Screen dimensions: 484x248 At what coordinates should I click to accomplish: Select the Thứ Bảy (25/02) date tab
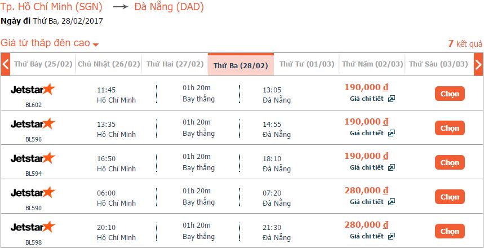43,64
